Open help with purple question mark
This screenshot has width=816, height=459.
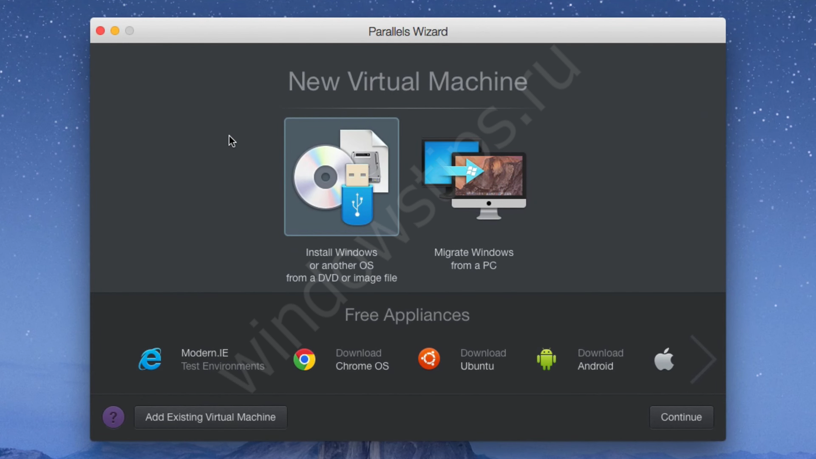coord(113,417)
